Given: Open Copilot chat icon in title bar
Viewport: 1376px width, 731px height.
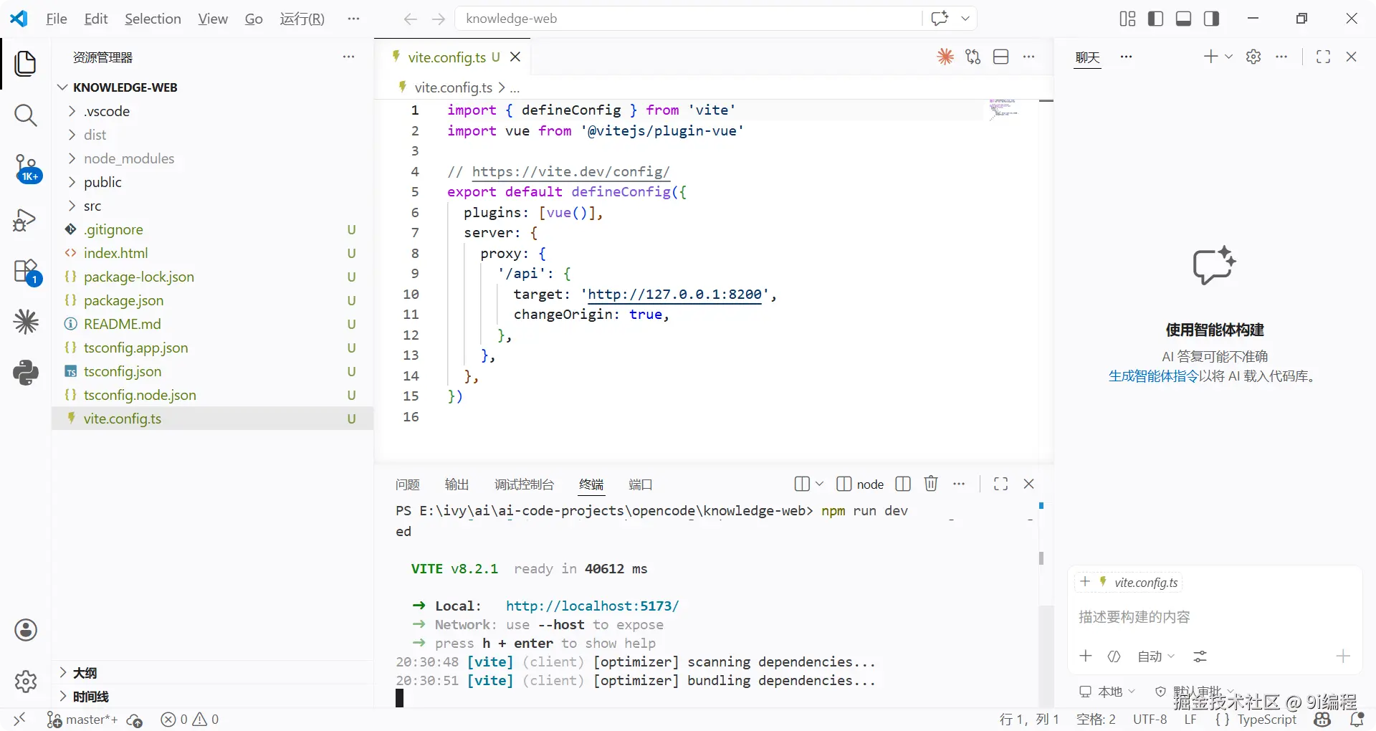Looking at the screenshot, I should (940, 19).
